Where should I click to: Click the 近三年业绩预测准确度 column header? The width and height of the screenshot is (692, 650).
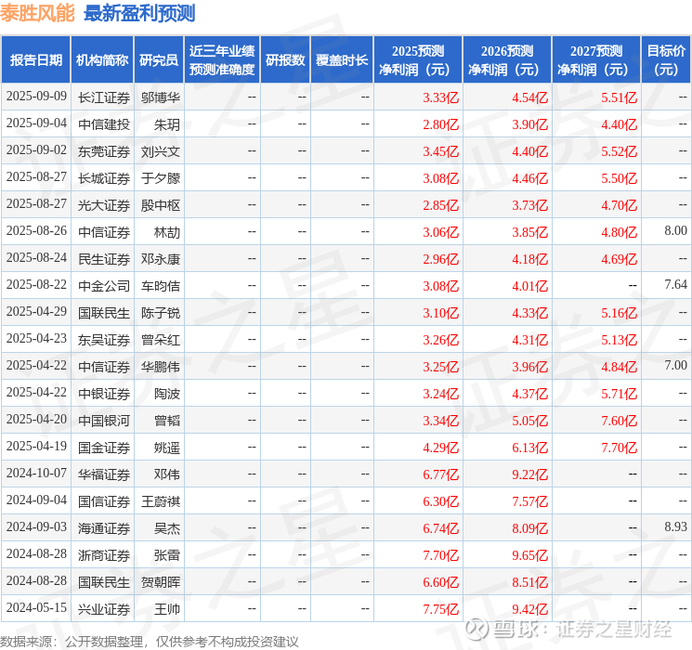[222, 59]
